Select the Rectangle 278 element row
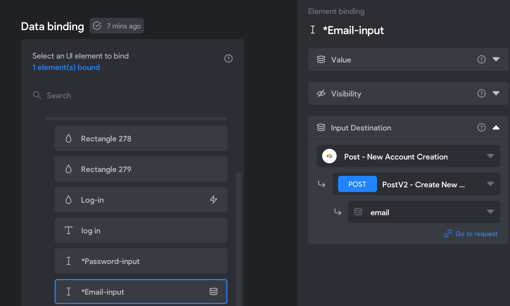 141,138
